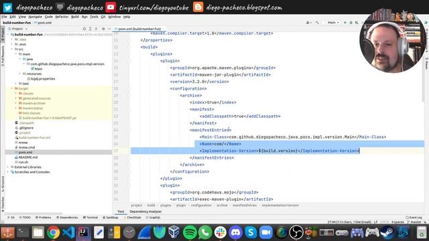Select .gitignore in project tree
Image resolution: width=429 pixels, height=241 pixels.
[x=24, y=128]
